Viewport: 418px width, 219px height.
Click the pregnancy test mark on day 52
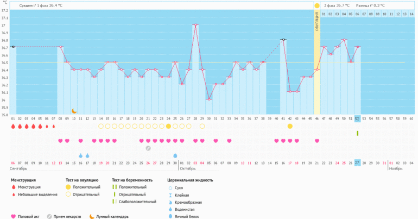point(357,133)
